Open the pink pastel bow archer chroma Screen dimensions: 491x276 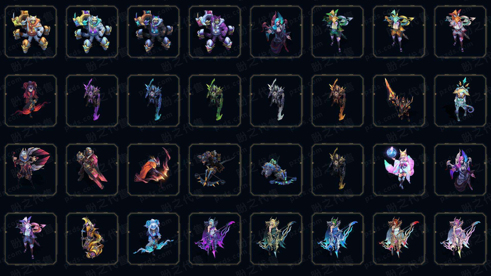[x=460, y=239]
